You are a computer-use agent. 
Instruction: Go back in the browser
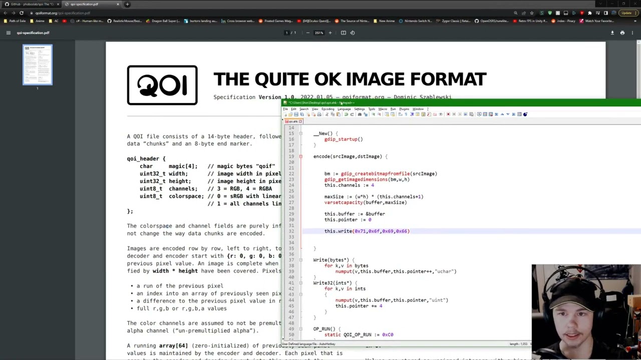[5, 12]
